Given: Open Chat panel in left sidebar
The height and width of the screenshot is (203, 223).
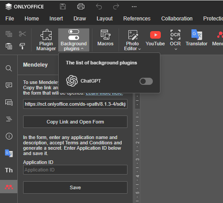Looking at the screenshot, I should pyautogui.click(x=9, y=103).
